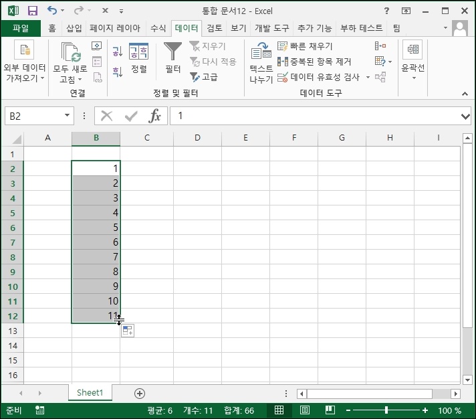
Task: Select row 14 header
Action: [13, 345]
